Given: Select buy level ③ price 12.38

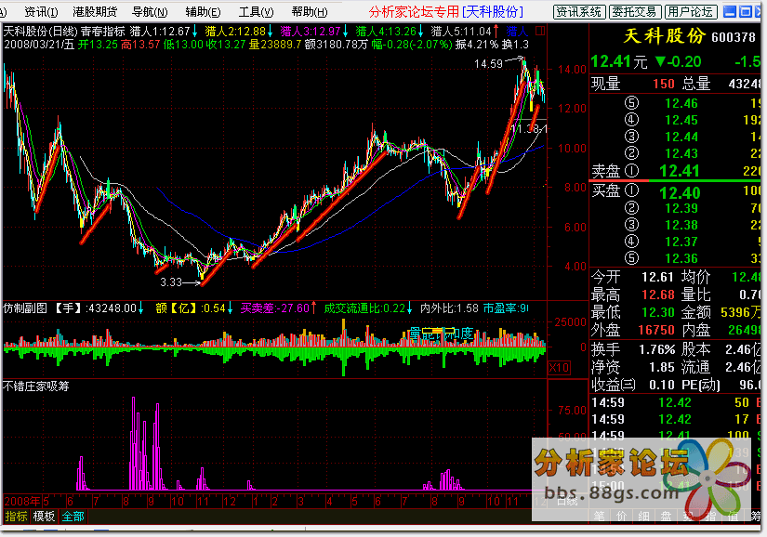Looking at the screenshot, I should pyautogui.click(x=681, y=225).
